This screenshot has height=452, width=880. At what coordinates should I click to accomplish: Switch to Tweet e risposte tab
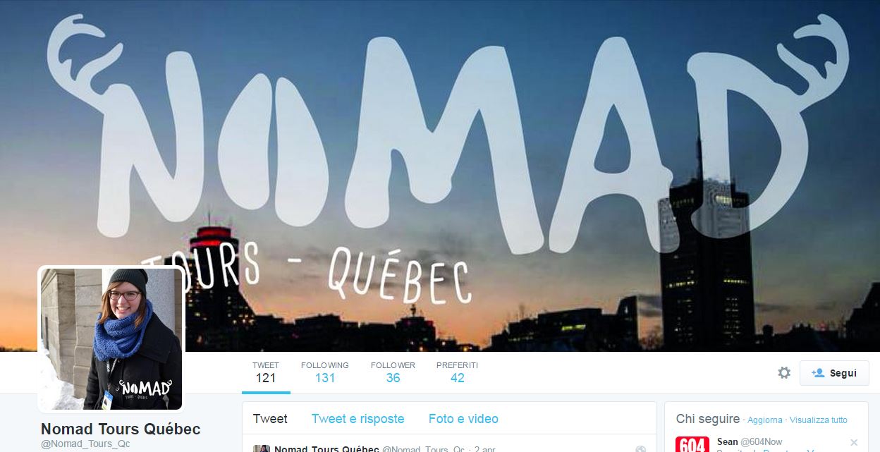tap(358, 419)
